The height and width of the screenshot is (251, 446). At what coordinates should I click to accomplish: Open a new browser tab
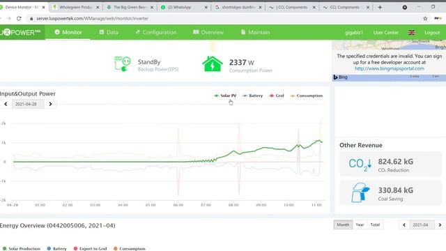point(380,8)
